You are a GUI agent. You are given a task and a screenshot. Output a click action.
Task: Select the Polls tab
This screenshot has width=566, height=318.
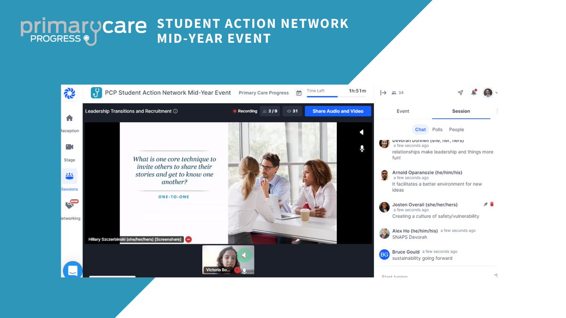click(x=437, y=130)
